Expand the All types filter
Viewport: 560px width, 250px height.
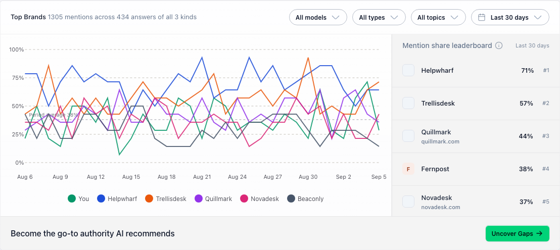point(379,18)
